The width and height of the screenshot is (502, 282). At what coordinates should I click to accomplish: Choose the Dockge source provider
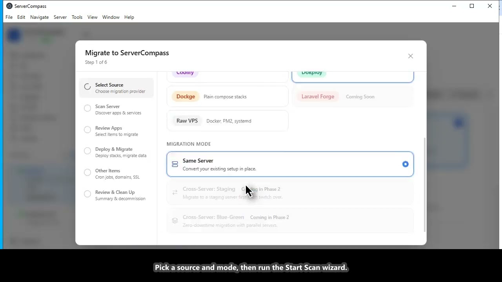click(227, 96)
